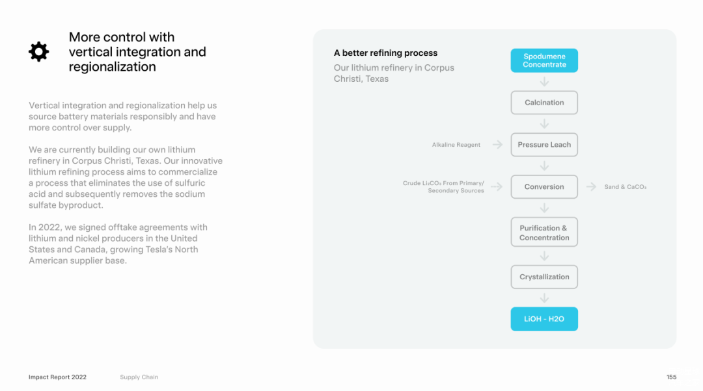
Task: Select the Spodumene Concentrate box
Action: 544,60
